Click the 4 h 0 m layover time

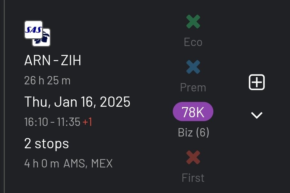tap(42, 164)
